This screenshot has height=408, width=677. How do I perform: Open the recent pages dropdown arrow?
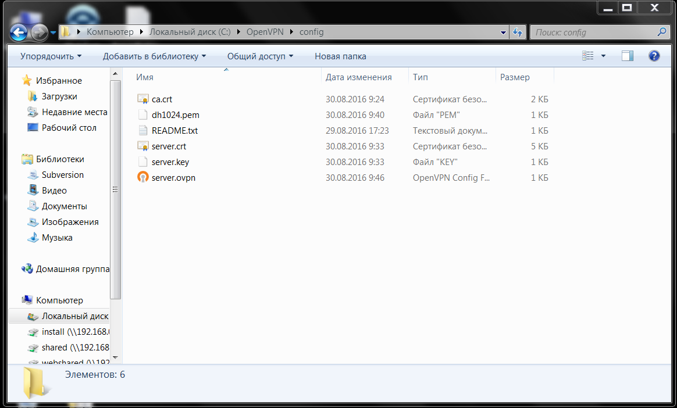[x=54, y=33]
